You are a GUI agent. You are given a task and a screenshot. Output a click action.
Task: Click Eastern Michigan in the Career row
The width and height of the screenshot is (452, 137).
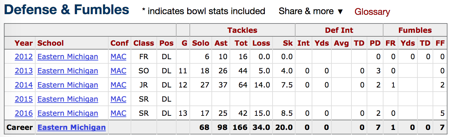click(71, 128)
